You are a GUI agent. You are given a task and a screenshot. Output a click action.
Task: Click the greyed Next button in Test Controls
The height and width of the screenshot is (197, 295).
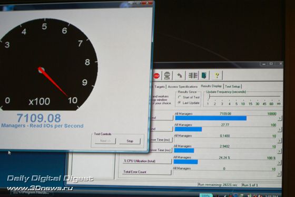(x=105, y=141)
